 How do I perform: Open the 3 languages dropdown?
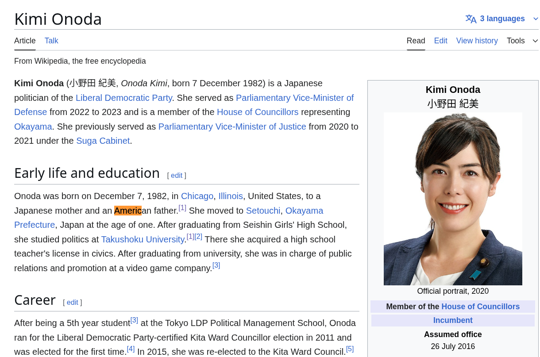coord(502,19)
